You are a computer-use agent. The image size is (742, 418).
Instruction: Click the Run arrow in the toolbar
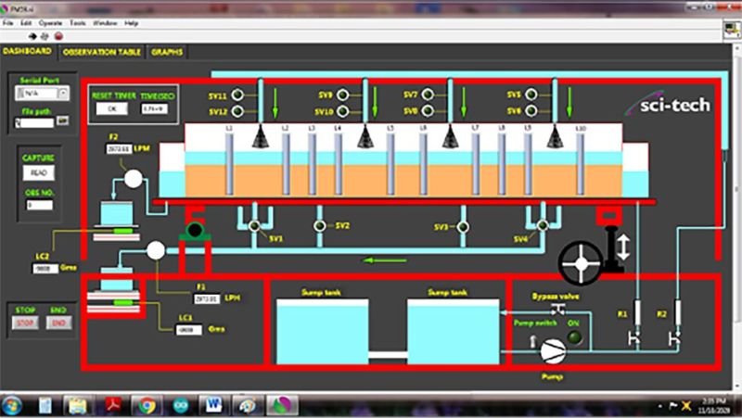click(x=33, y=34)
